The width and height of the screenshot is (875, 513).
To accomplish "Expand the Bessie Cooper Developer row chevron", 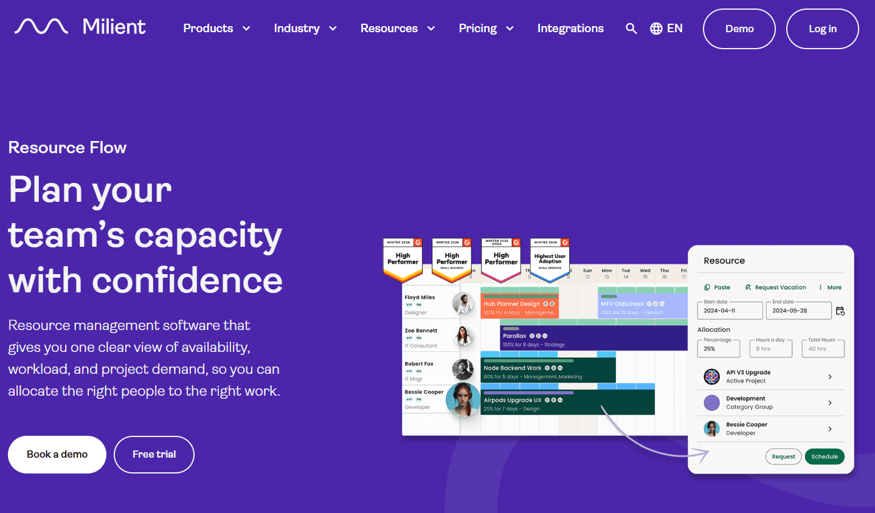I will (830, 429).
